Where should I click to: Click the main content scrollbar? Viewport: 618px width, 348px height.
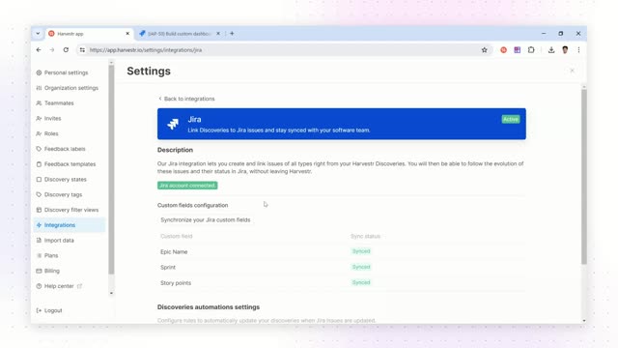(583, 177)
